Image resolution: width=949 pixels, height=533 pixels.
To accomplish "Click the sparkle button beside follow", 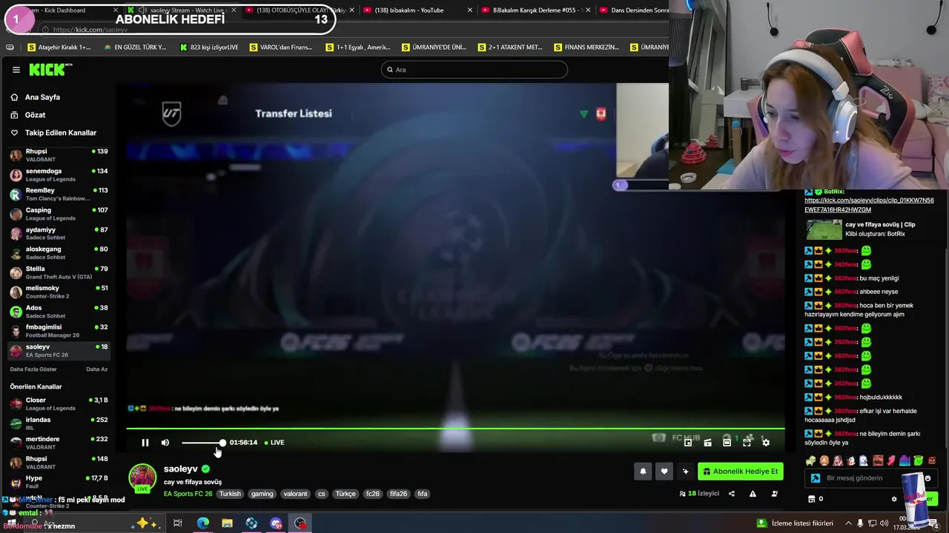I will pos(685,472).
